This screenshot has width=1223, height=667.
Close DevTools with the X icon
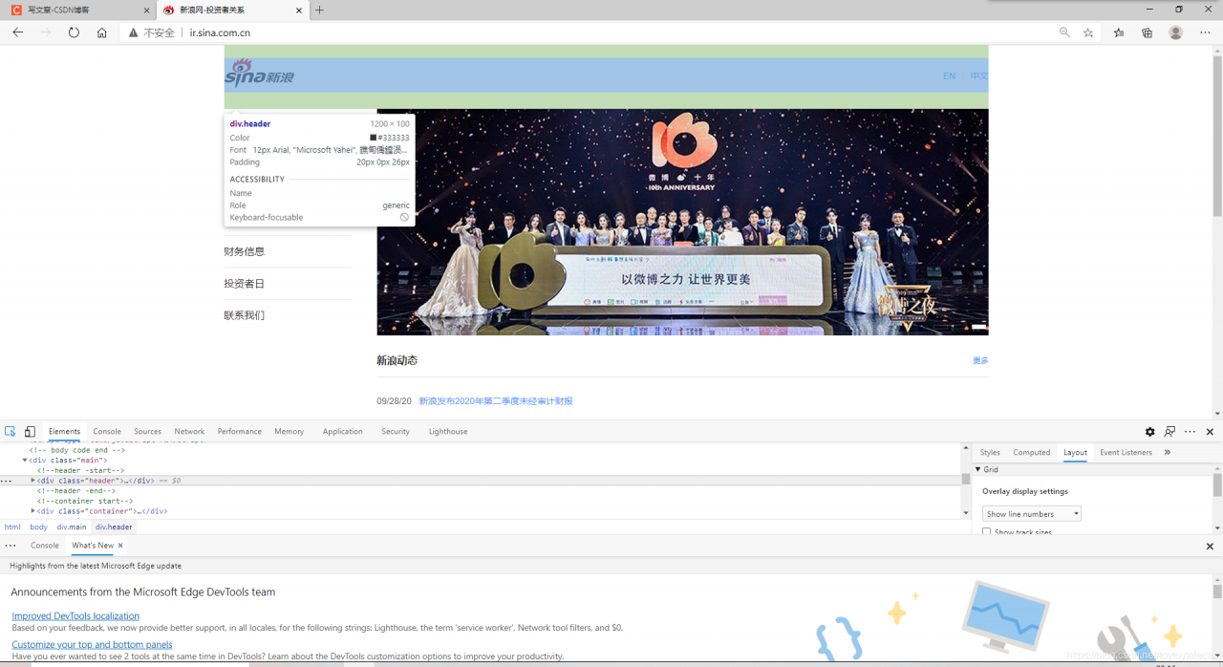coord(1210,432)
